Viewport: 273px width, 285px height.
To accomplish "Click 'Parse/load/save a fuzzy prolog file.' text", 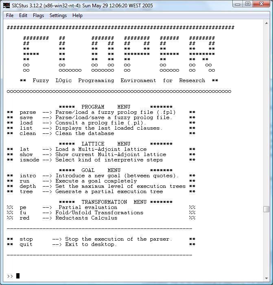I will point(114,117).
